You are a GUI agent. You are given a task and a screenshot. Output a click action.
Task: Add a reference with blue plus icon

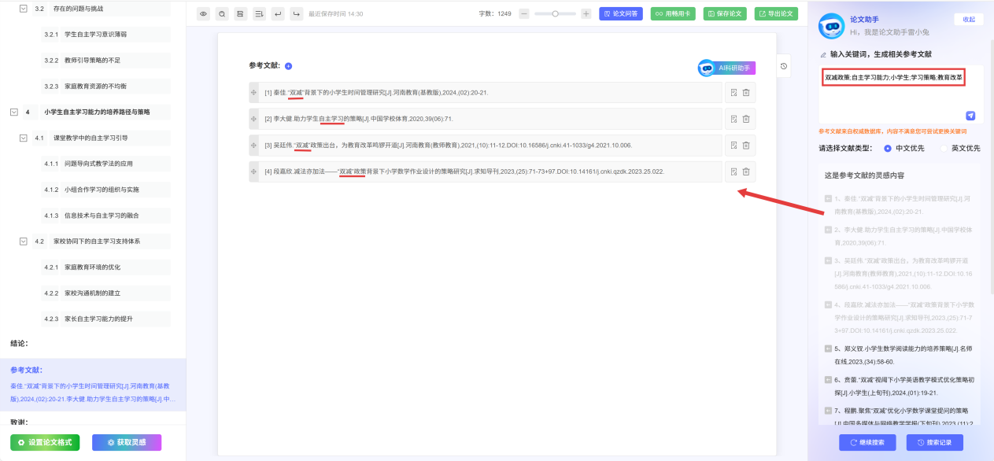288,66
